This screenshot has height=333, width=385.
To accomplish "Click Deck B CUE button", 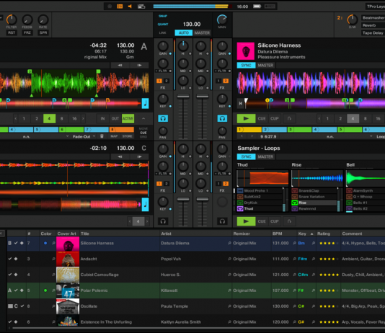I will (262, 118).
